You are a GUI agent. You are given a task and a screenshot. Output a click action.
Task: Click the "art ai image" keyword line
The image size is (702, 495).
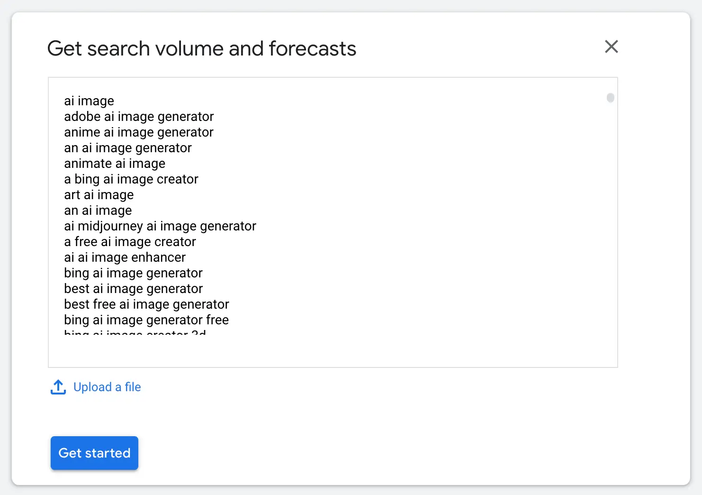(99, 194)
